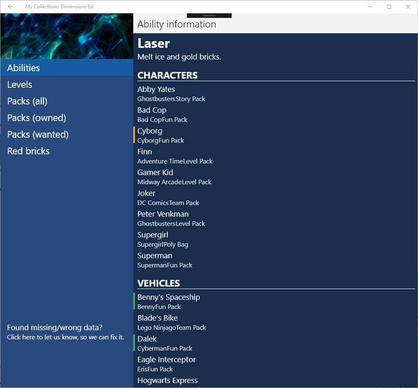Viewport: 418px width, 388px height.
Task: Select Packs (wanted) in sidebar
Action: coord(66,134)
